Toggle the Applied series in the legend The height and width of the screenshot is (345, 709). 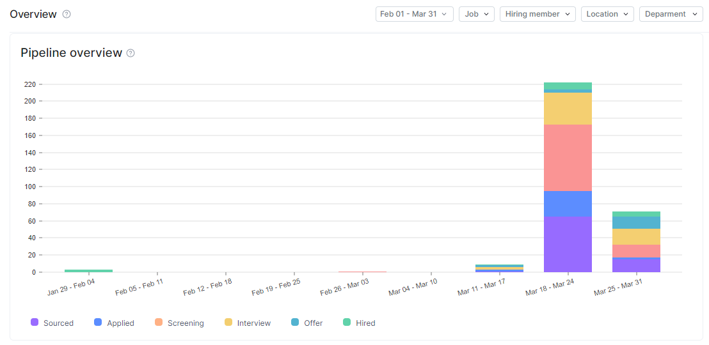[x=114, y=323]
